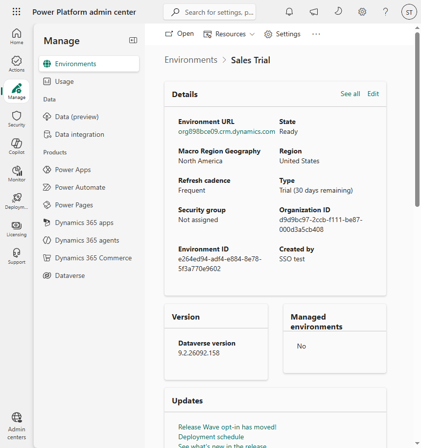The width and height of the screenshot is (421, 448).
Task: Click Open in the command bar
Action: (x=180, y=34)
